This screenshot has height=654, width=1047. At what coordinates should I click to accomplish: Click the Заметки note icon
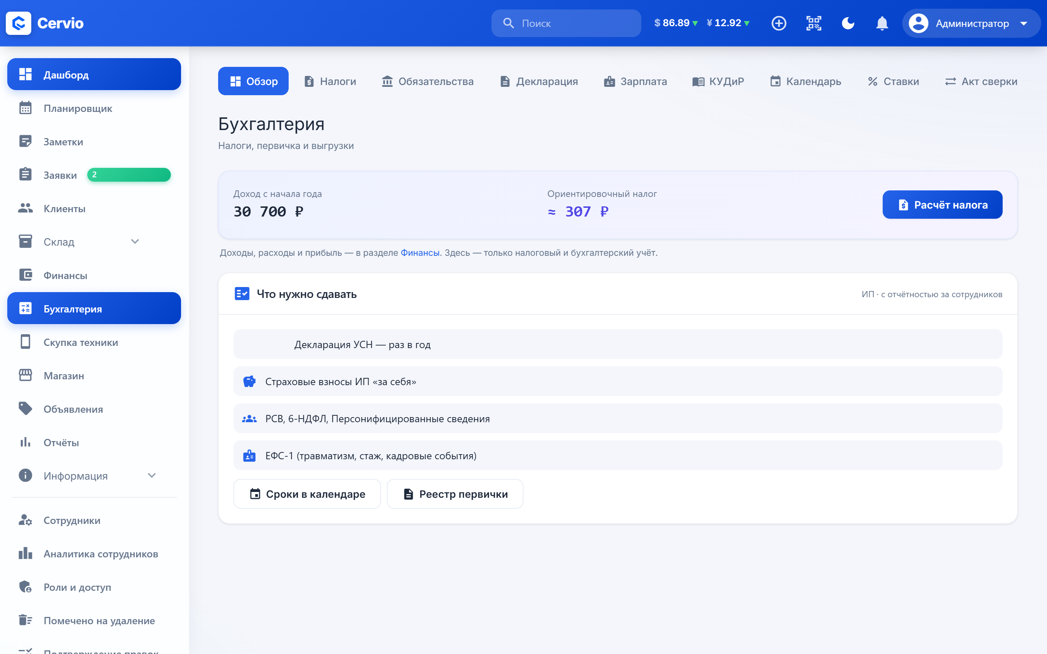(x=25, y=141)
